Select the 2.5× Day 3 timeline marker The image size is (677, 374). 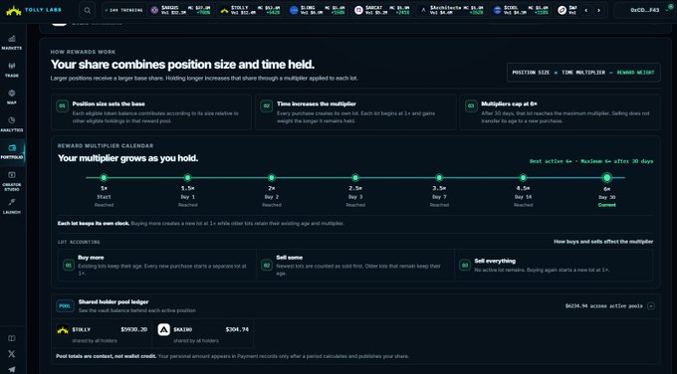(x=354, y=178)
